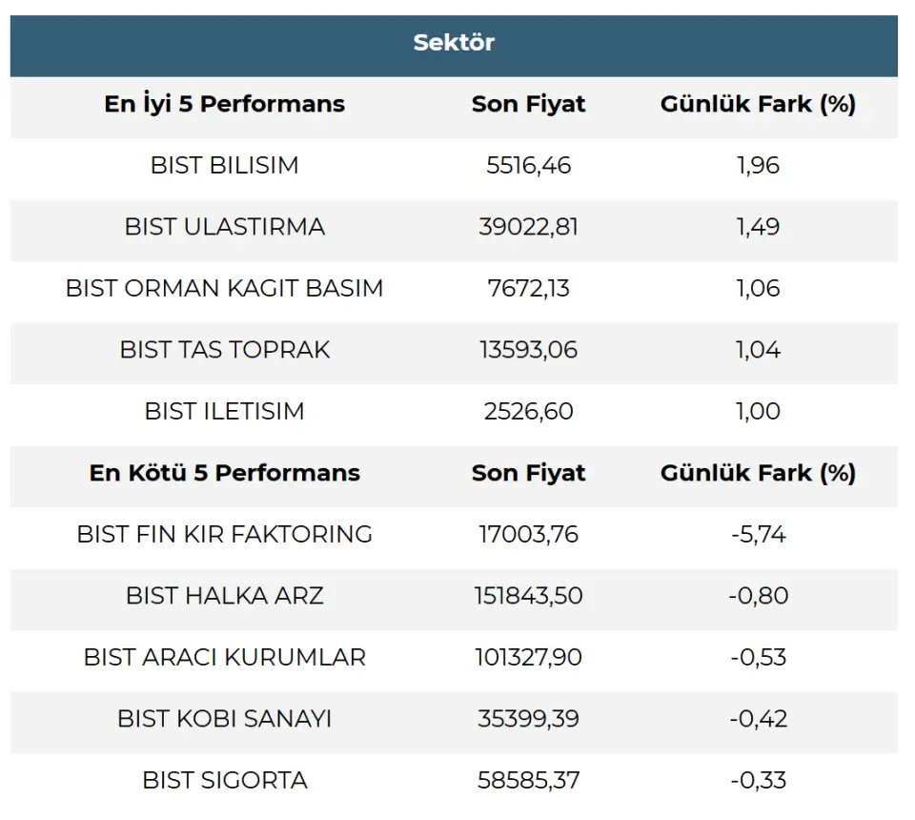This screenshot has width=915, height=820.
Task: Click the top Son Fiyat column header
Action: (529, 104)
